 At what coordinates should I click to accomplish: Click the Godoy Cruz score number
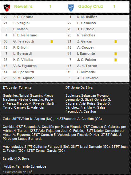pos(114,6)
